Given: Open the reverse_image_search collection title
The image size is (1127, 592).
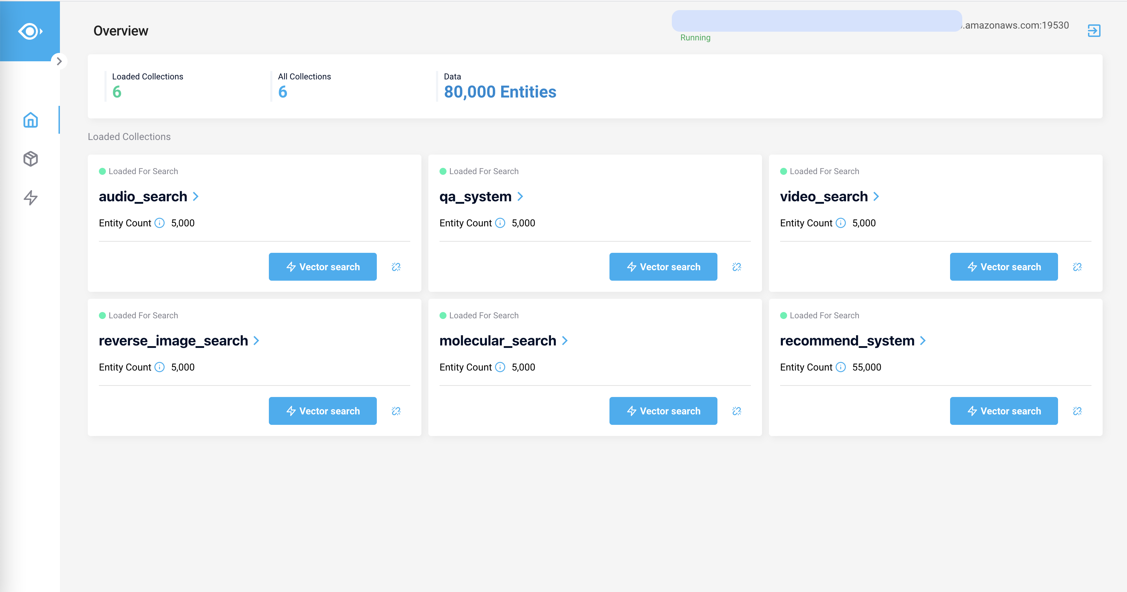Looking at the screenshot, I should pyautogui.click(x=173, y=341).
